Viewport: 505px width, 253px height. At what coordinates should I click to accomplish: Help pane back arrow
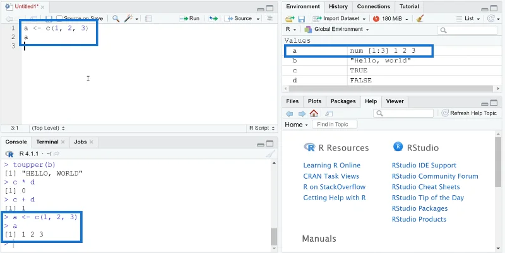click(x=290, y=113)
